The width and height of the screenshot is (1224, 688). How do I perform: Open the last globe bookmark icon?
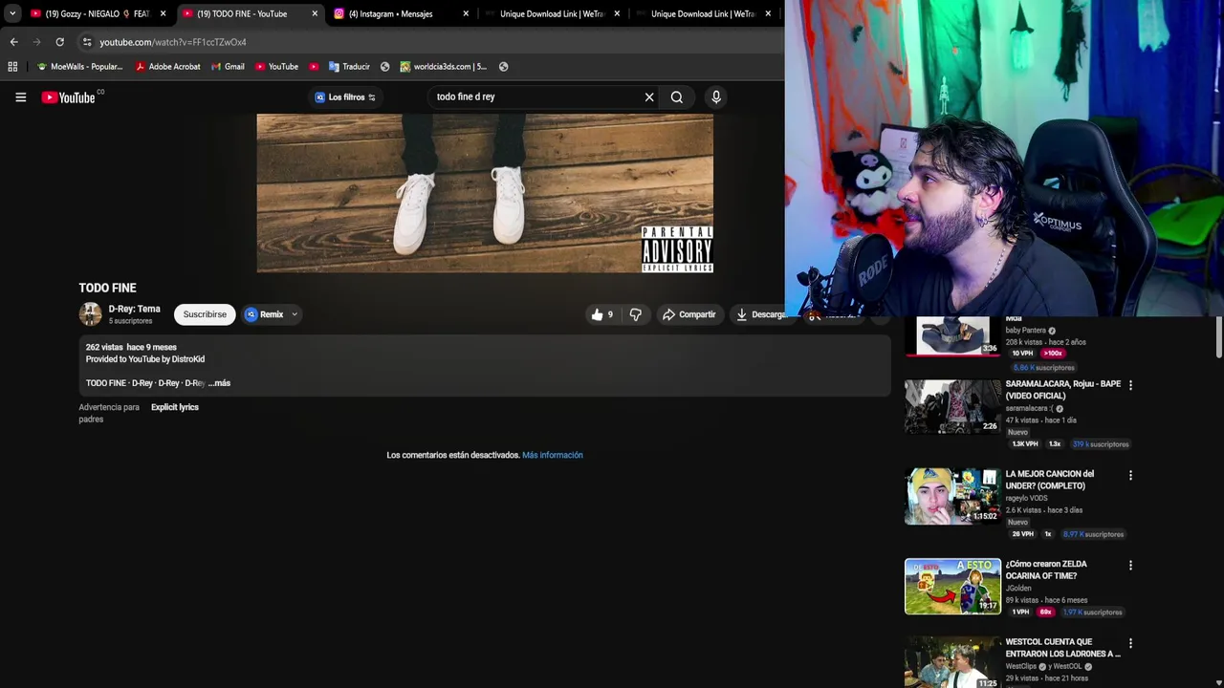[x=503, y=67]
